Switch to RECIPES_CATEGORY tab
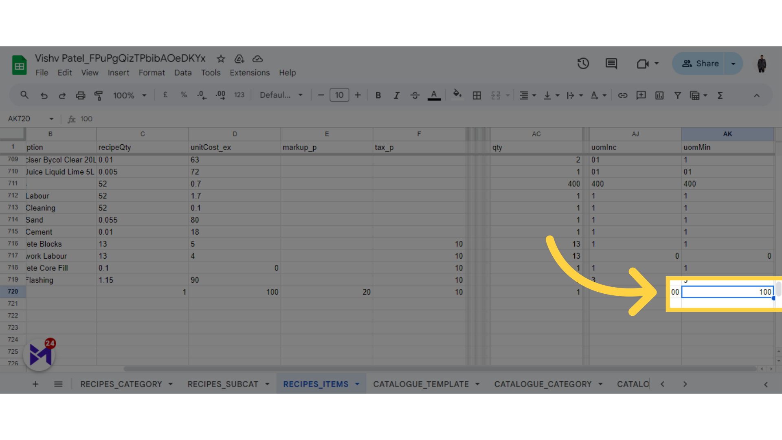The height and width of the screenshot is (440, 782). [120, 384]
